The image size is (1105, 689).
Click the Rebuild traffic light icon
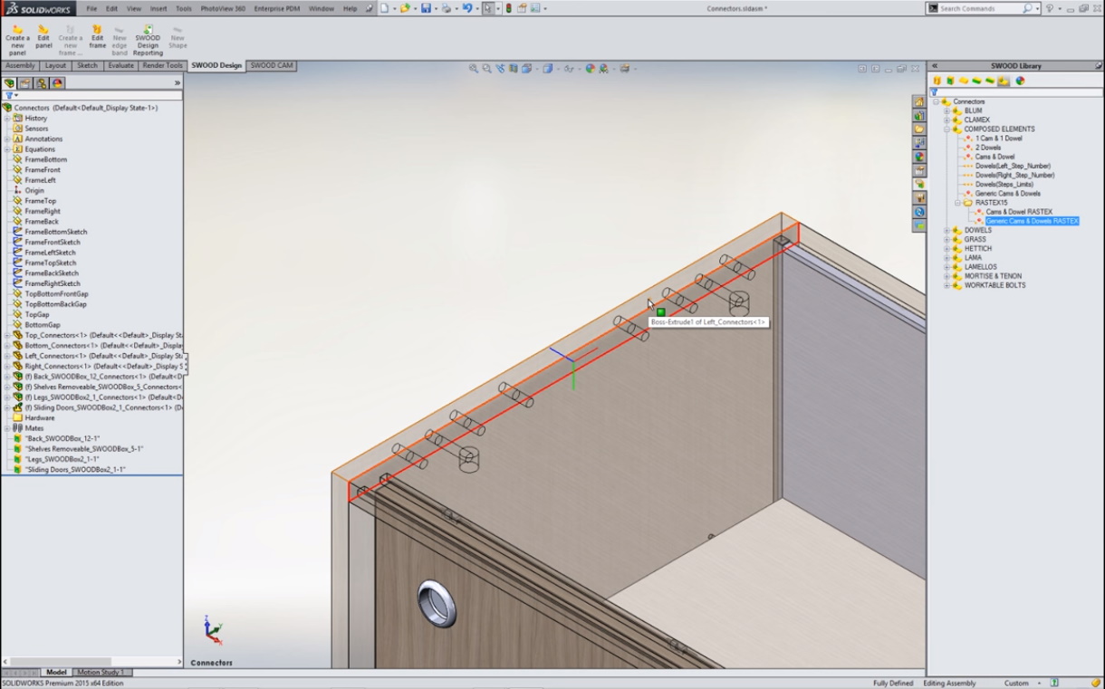click(508, 8)
